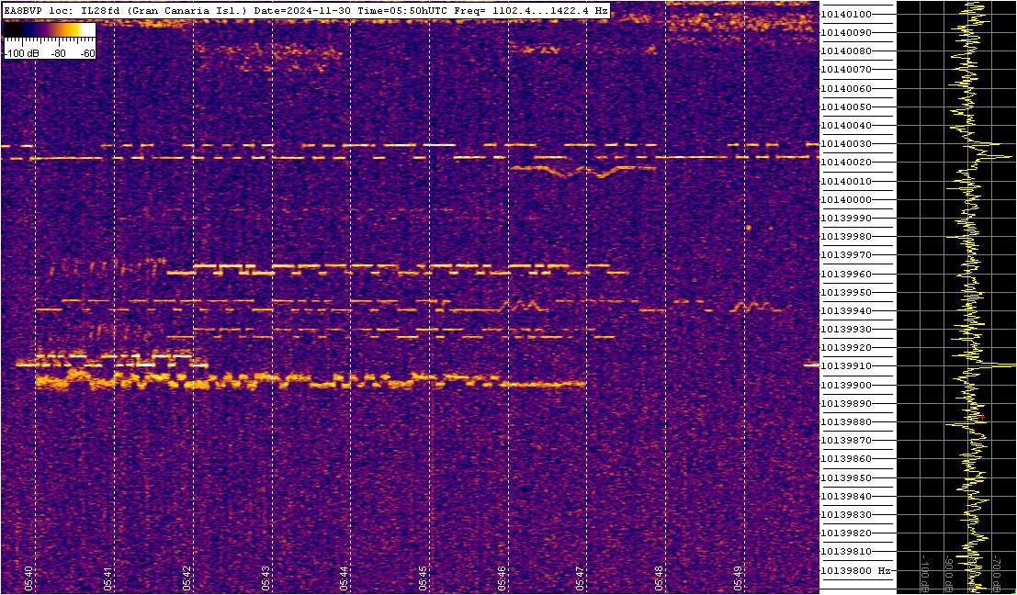Select the 10139980 frequency label
This screenshot has height=595, width=1017.
tap(846, 237)
